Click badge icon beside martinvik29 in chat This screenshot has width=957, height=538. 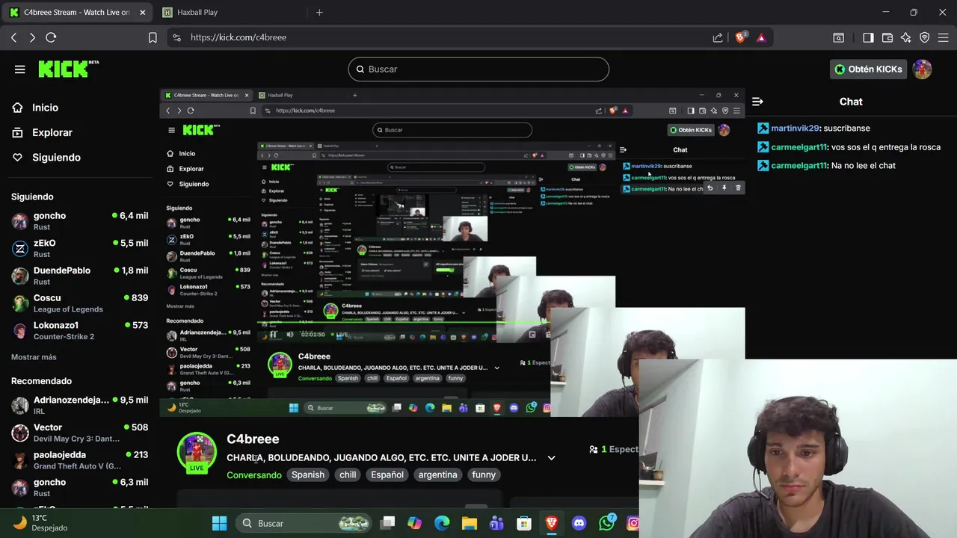click(x=763, y=129)
